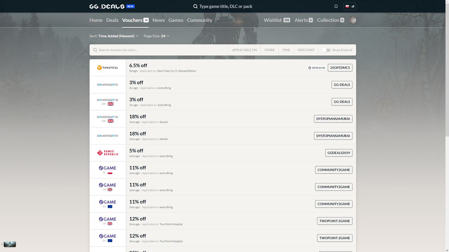Click GamersGate UK logo in 3% off row
Image resolution: width=449 pixels, height=252 pixels.
coord(108,101)
